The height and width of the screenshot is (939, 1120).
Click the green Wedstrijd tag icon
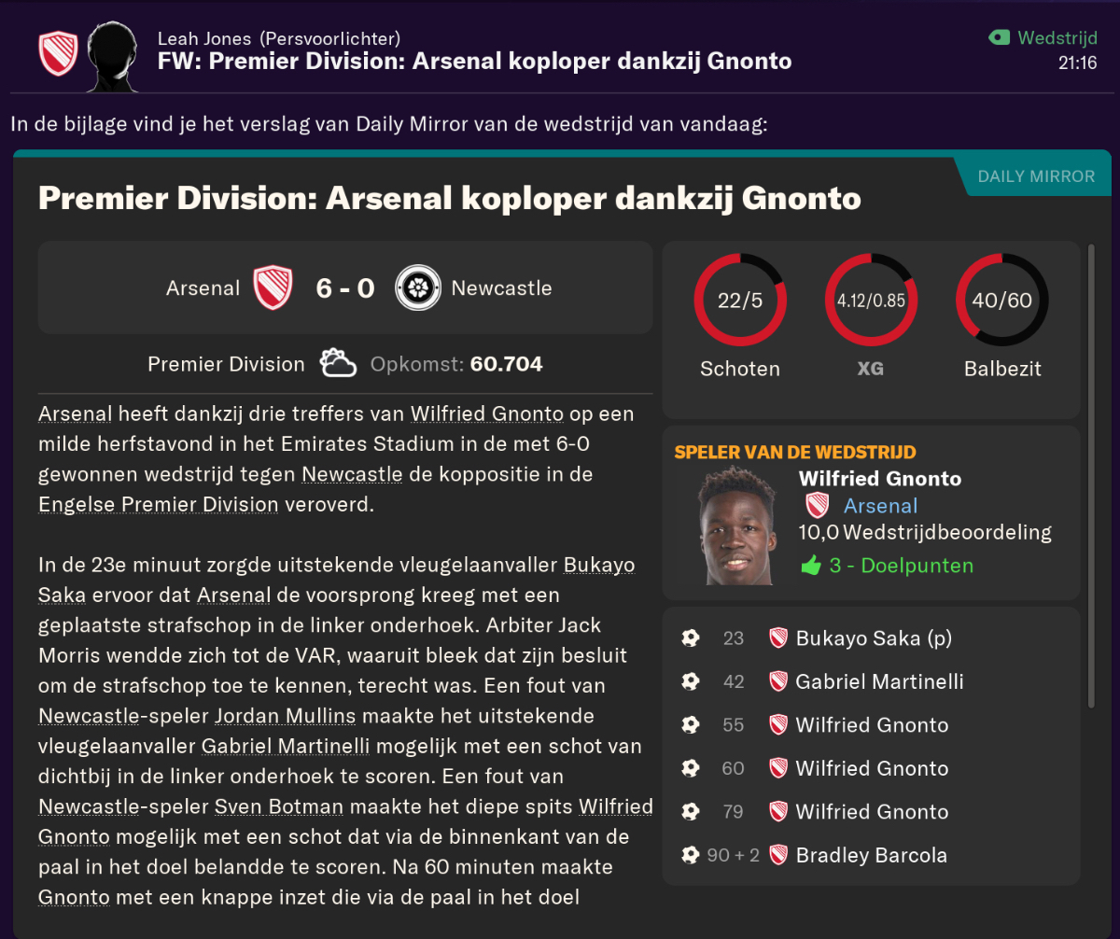[x=1000, y=38]
